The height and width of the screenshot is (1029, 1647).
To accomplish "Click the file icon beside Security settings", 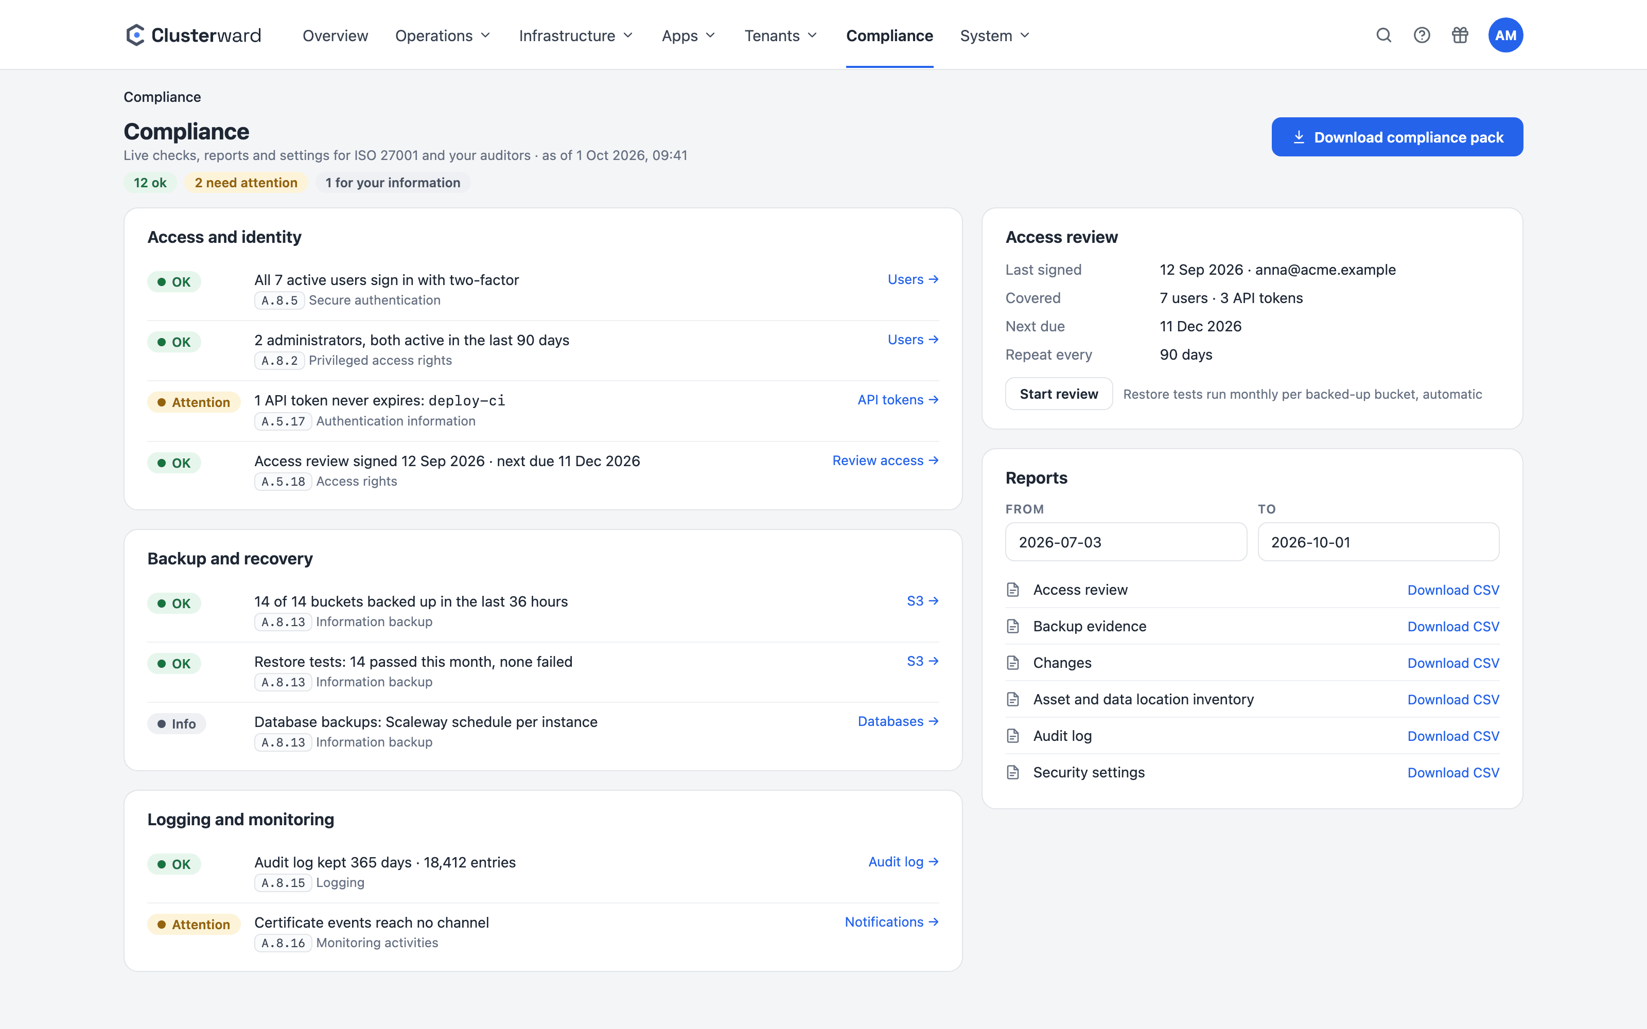I will coord(1013,772).
